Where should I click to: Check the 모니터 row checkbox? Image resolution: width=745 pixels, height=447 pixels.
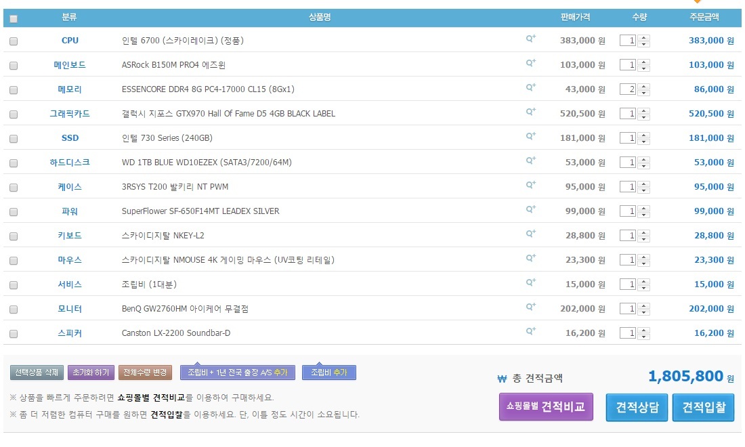(14, 310)
